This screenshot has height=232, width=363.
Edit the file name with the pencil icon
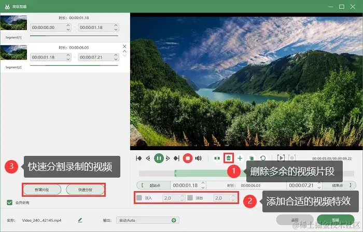point(80,220)
